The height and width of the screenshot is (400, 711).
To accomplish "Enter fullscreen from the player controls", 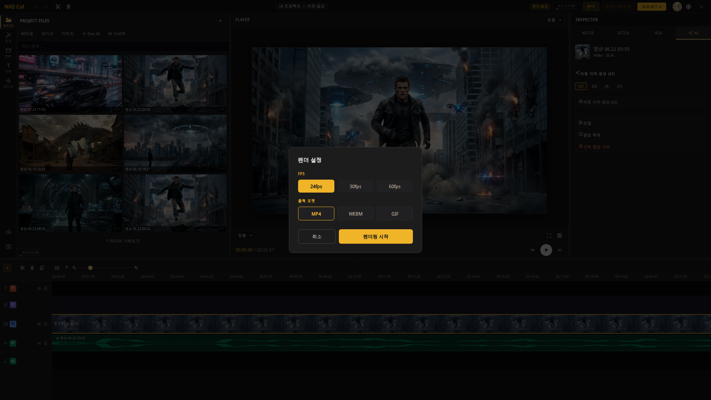I will click(x=549, y=236).
